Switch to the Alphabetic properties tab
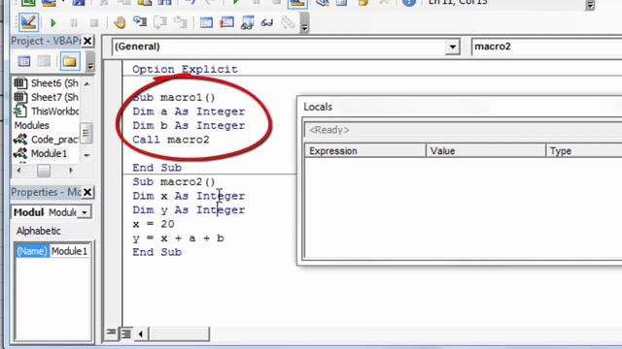Viewport: 622px width, 349px height. point(39,231)
